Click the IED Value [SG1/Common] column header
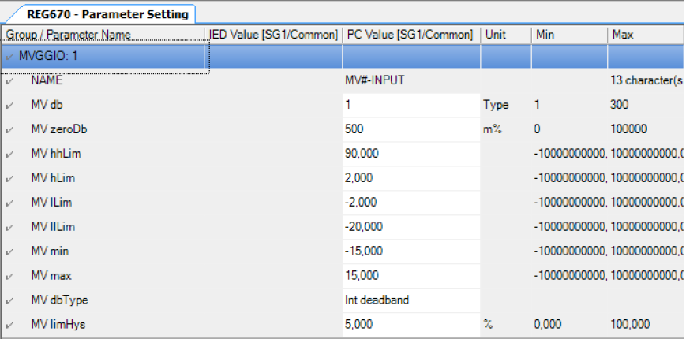This screenshot has width=686, height=339. click(274, 35)
